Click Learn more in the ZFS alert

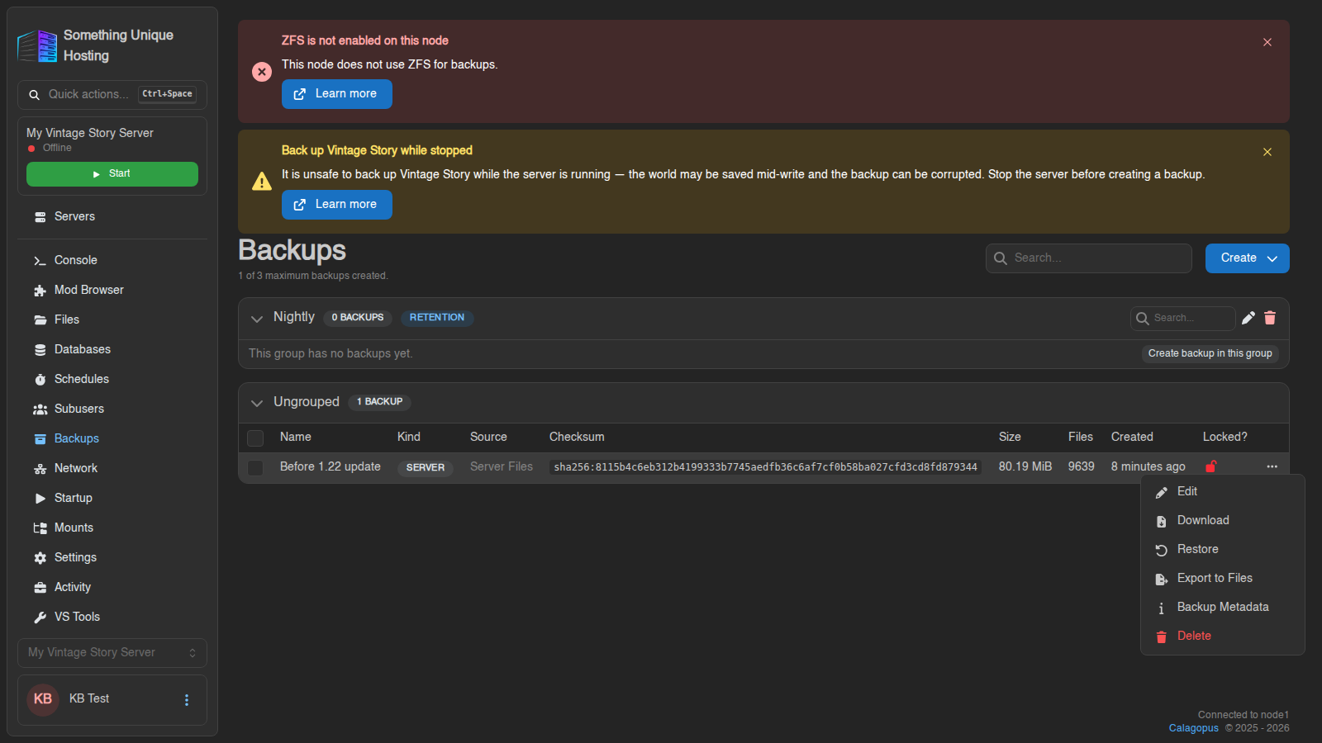pos(337,94)
